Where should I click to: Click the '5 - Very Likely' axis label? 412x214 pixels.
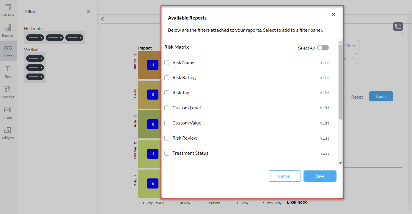(x=272, y=203)
